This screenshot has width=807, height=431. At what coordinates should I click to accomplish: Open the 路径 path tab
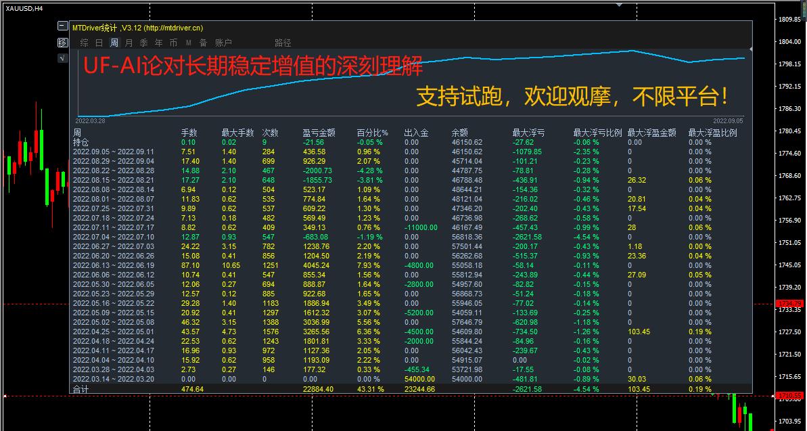point(283,43)
